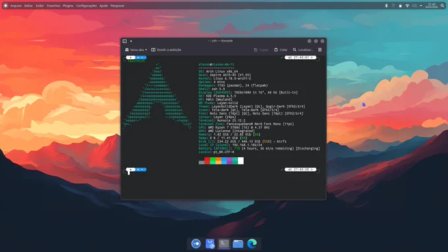The height and width of the screenshot is (252, 448).
Task: Open the file manager folder dock icon
Action: click(x=238, y=243)
